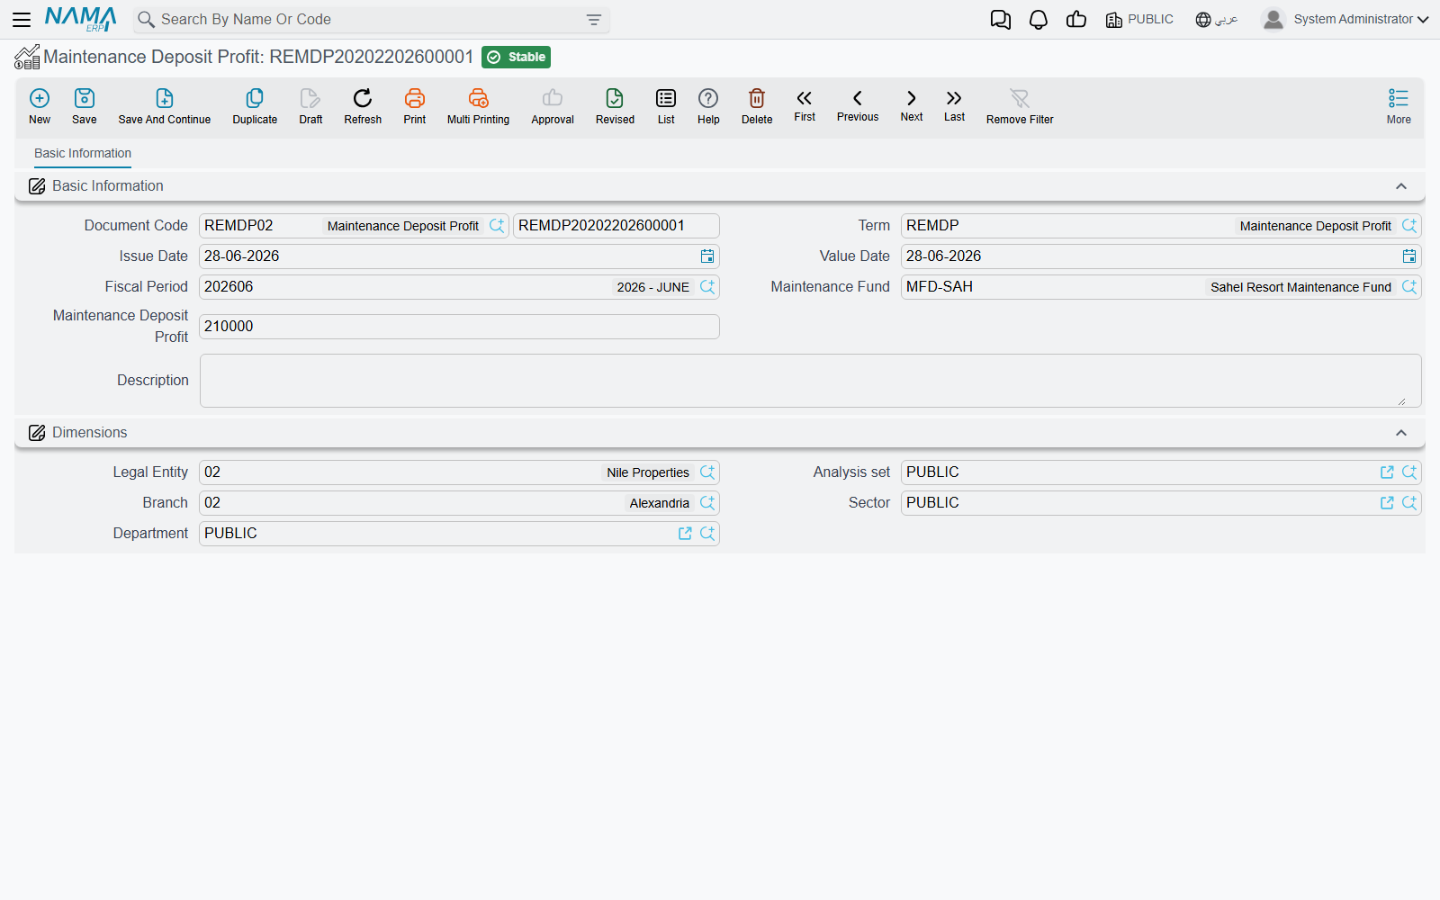Viewport: 1440px width, 900px height.
Task: Click into the Description text area
Action: tap(811, 381)
